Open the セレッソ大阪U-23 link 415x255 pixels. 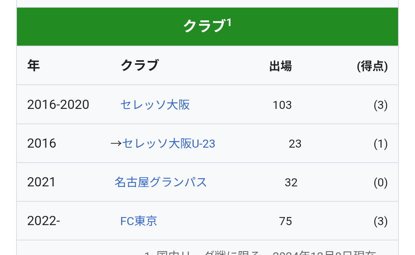169,143
